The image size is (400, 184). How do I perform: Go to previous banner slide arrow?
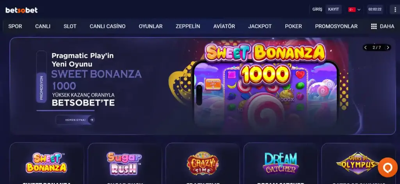tap(366, 48)
